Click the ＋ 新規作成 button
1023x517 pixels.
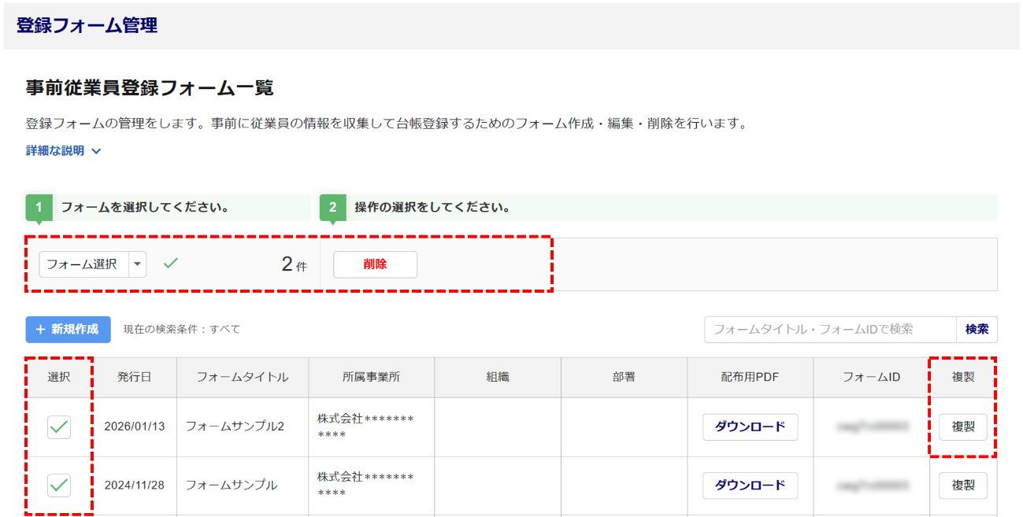(x=68, y=329)
